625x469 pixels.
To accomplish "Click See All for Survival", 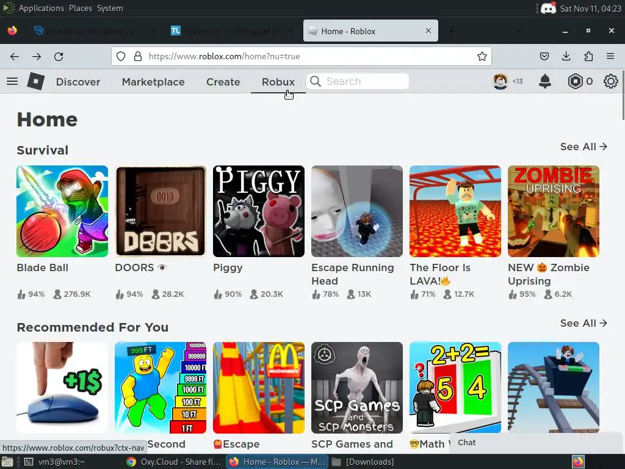I will click(583, 147).
